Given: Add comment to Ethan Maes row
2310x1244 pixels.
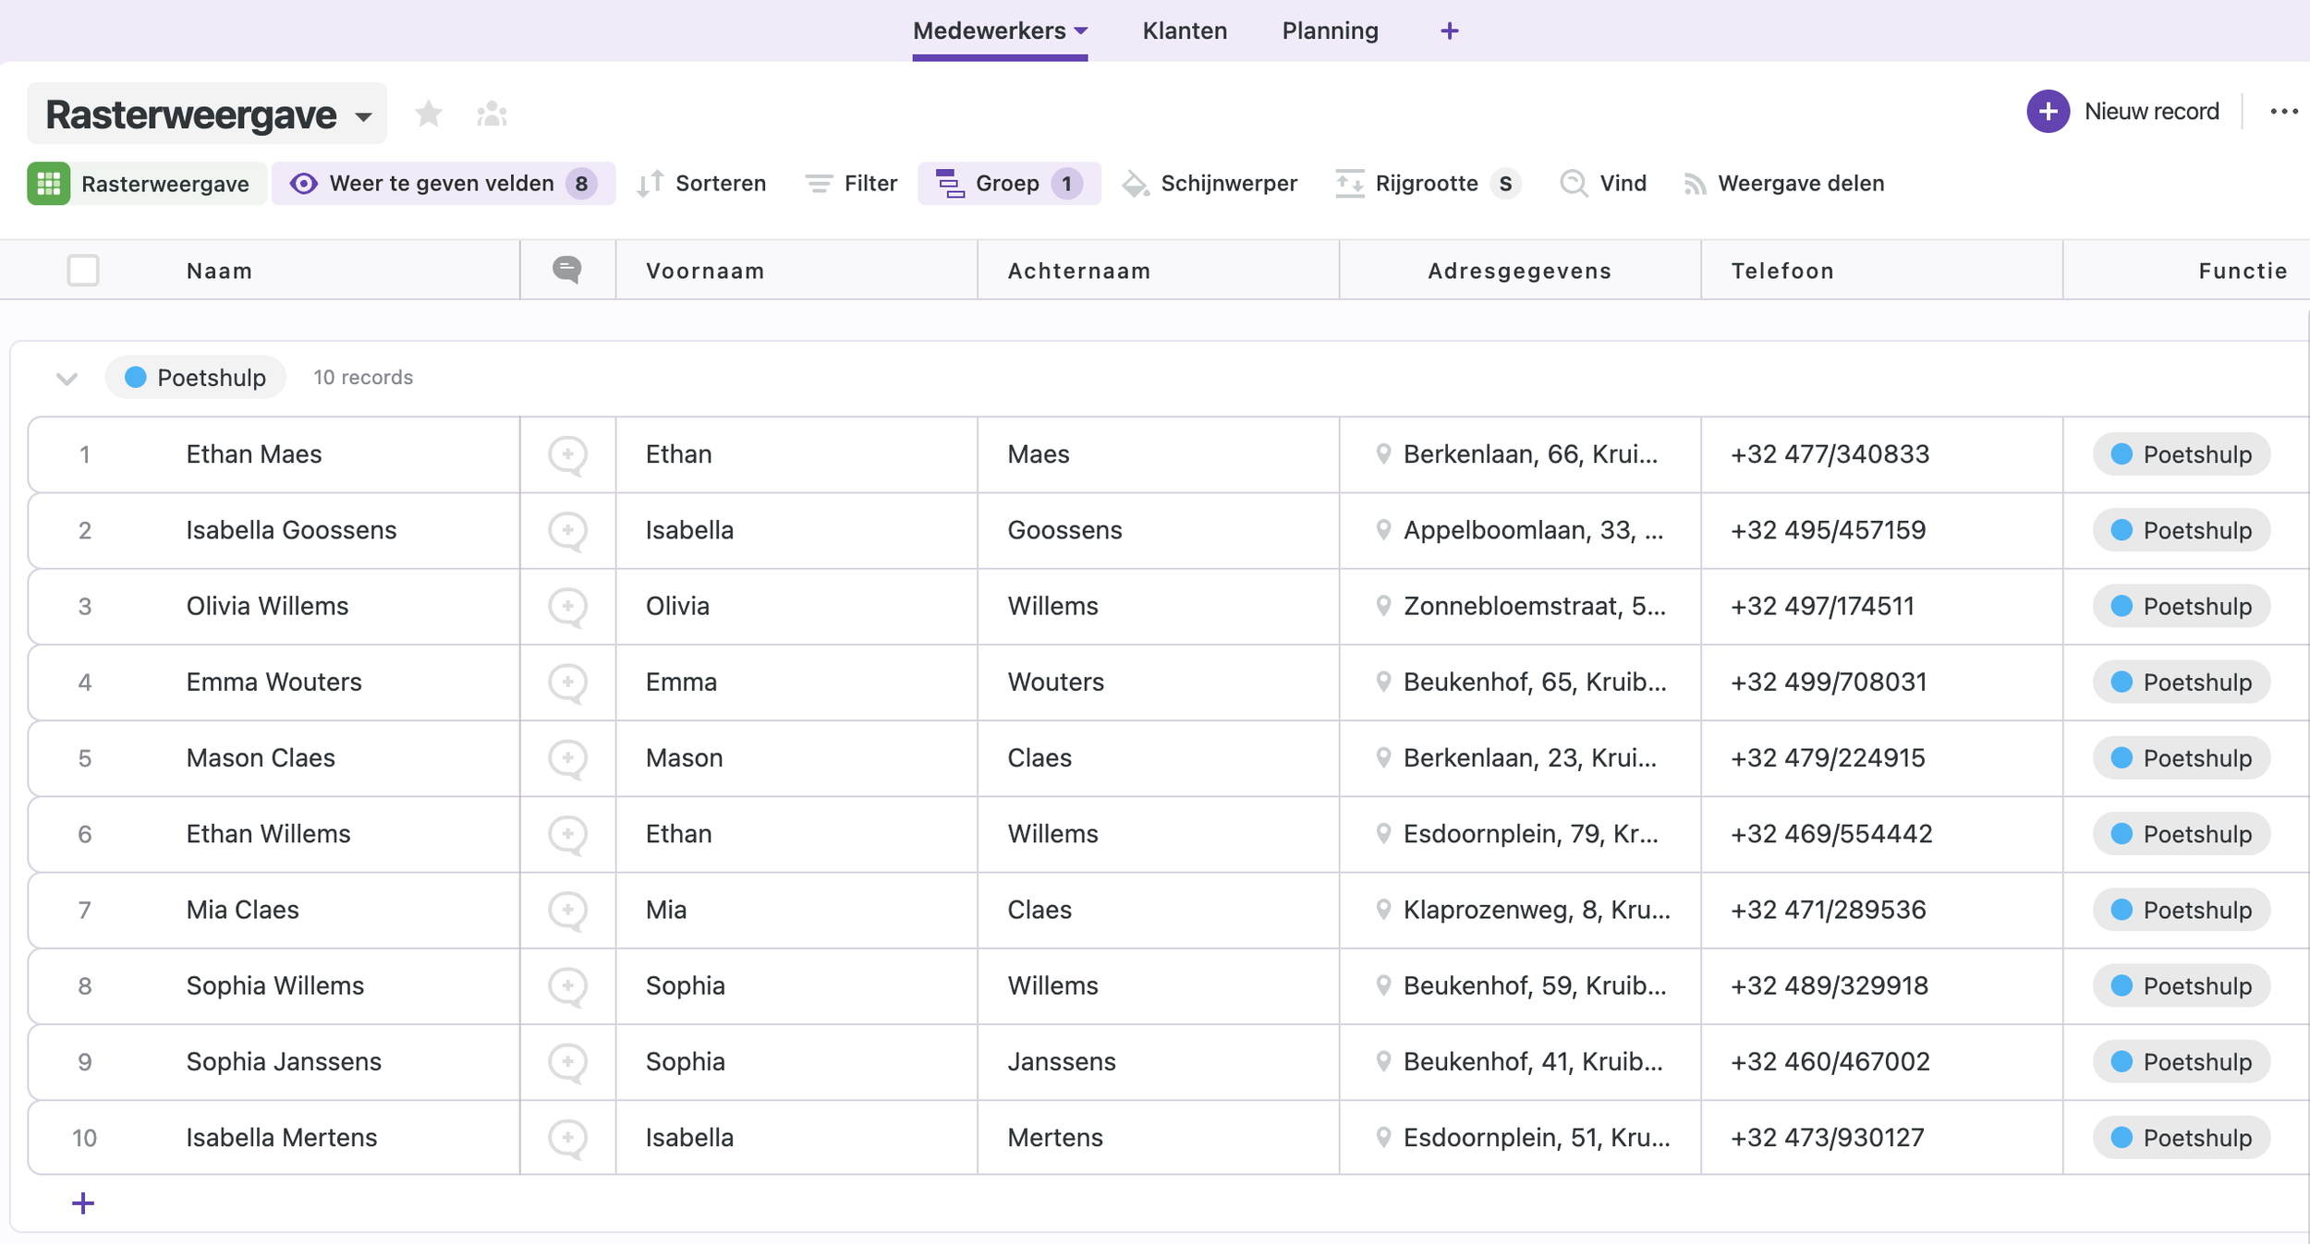Looking at the screenshot, I should click(x=567, y=454).
